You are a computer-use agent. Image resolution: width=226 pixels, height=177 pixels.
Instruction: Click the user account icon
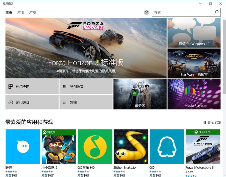(x=146, y=12)
